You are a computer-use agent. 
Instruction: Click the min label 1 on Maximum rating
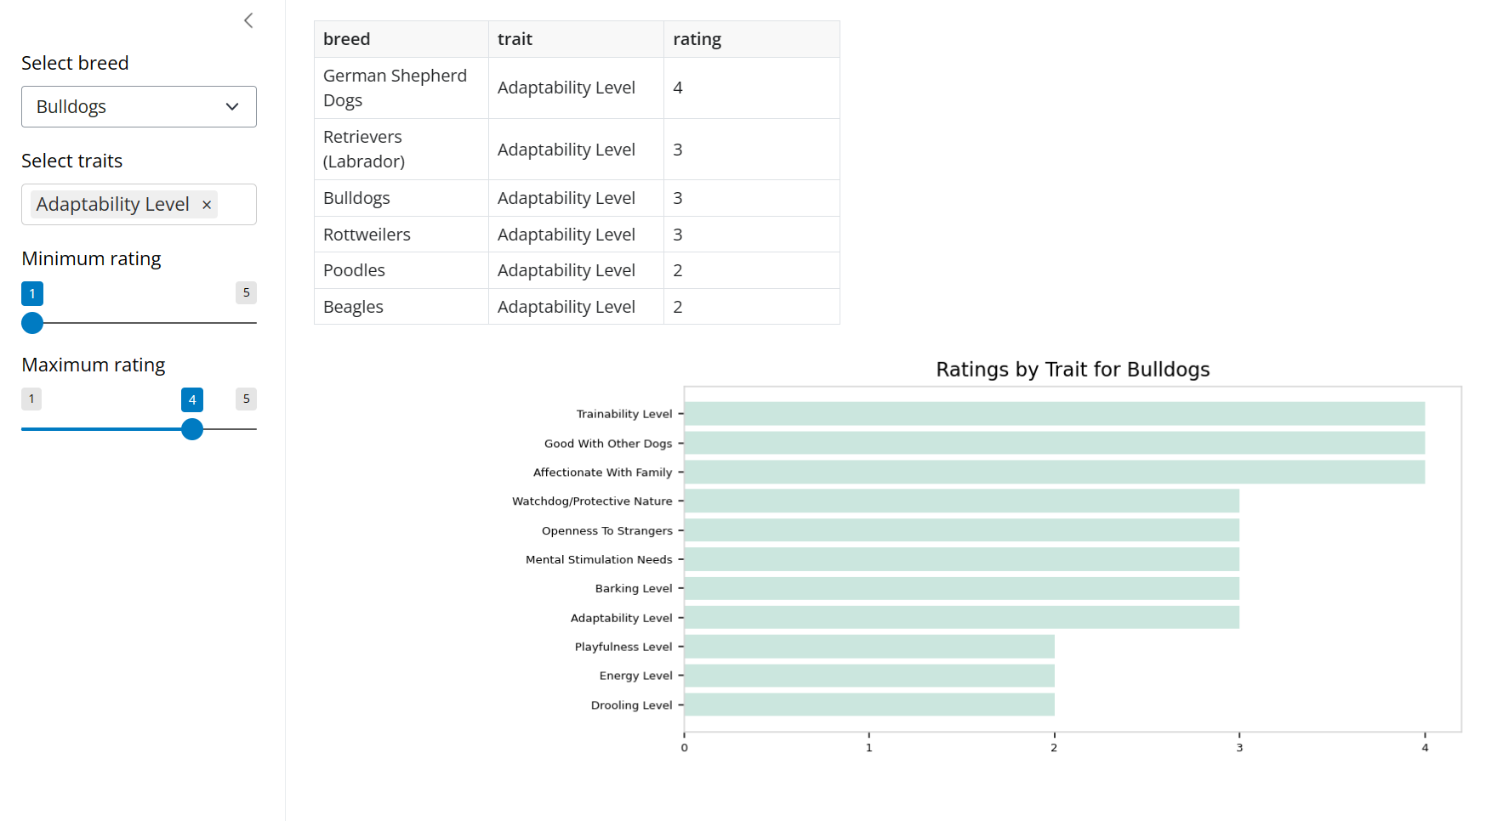point(31,399)
